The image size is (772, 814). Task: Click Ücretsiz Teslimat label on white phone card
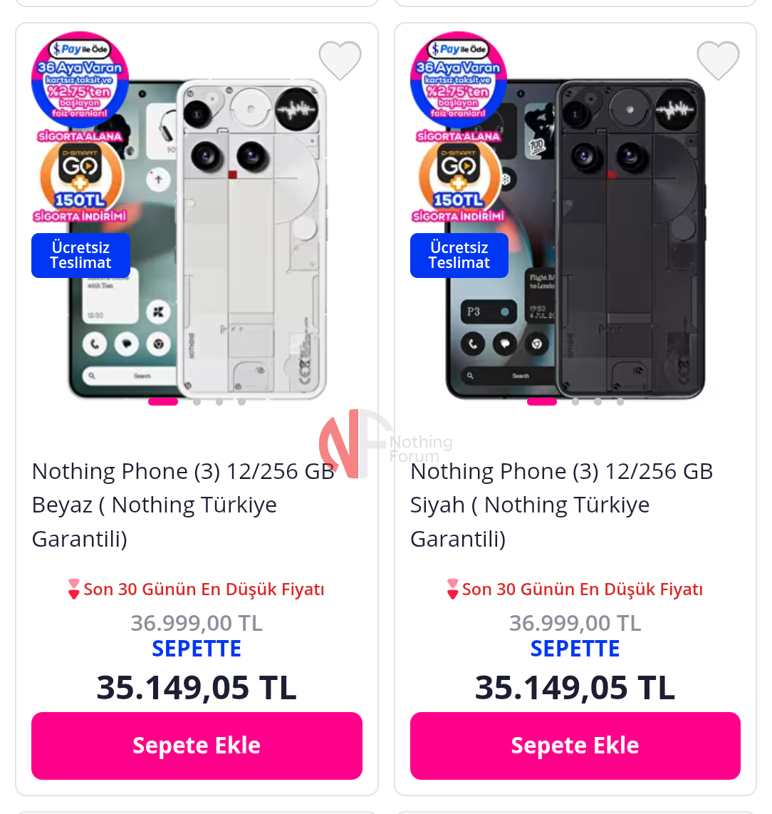80,255
